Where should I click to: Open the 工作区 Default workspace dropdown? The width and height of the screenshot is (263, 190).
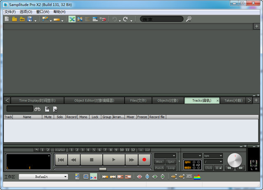tap(44, 177)
